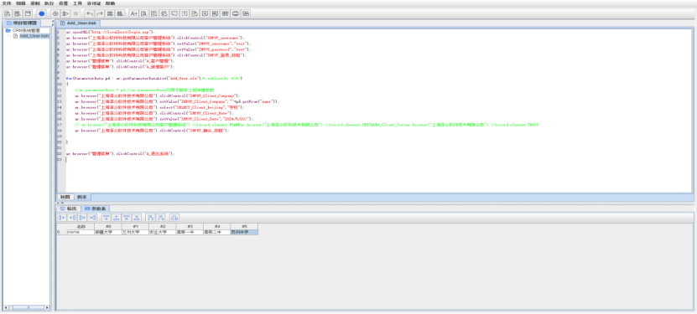Click the name cell in parameter table
Viewport: 697px width, 314px height.
(81, 232)
